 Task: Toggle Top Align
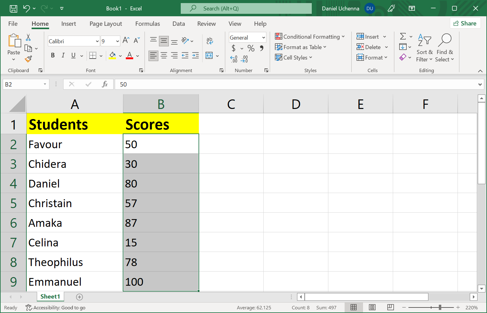coord(153,40)
